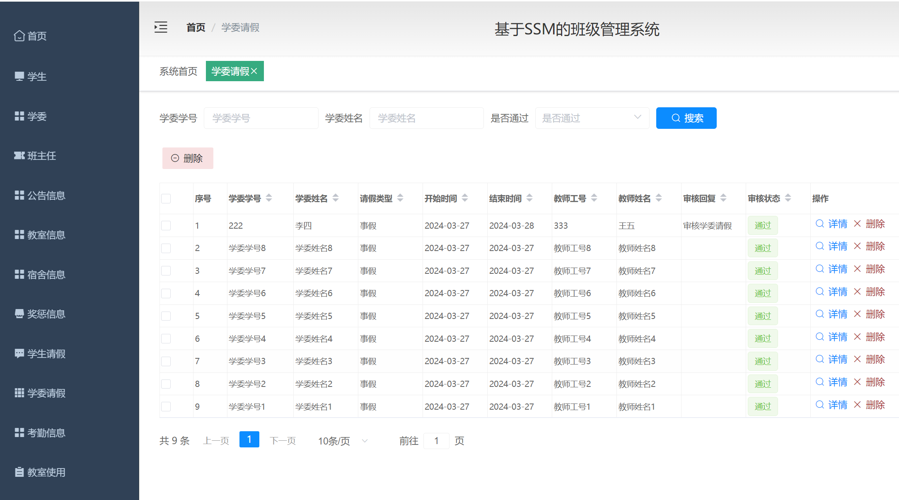Click the grid icon beside 学委

[x=19, y=116]
